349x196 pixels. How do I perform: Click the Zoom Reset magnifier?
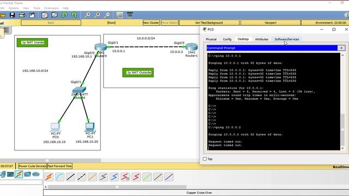[97, 15]
